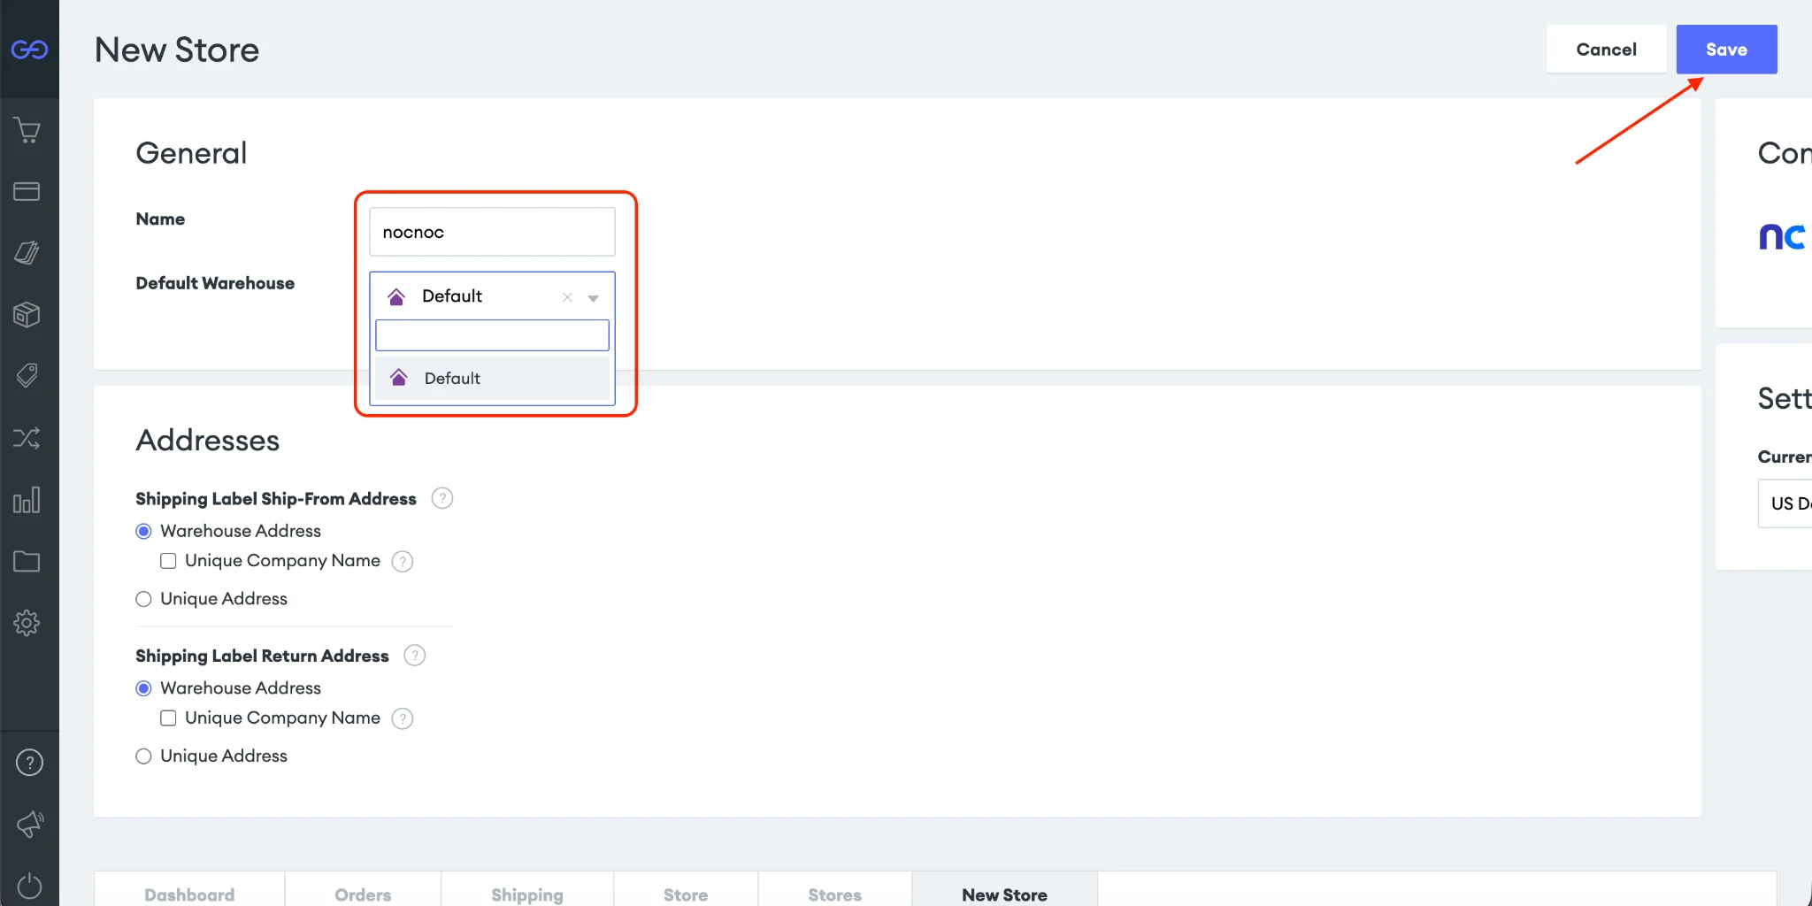This screenshot has width=1812, height=906.
Task: Open the price tag sidebar icon
Action: (x=27, y=375)
